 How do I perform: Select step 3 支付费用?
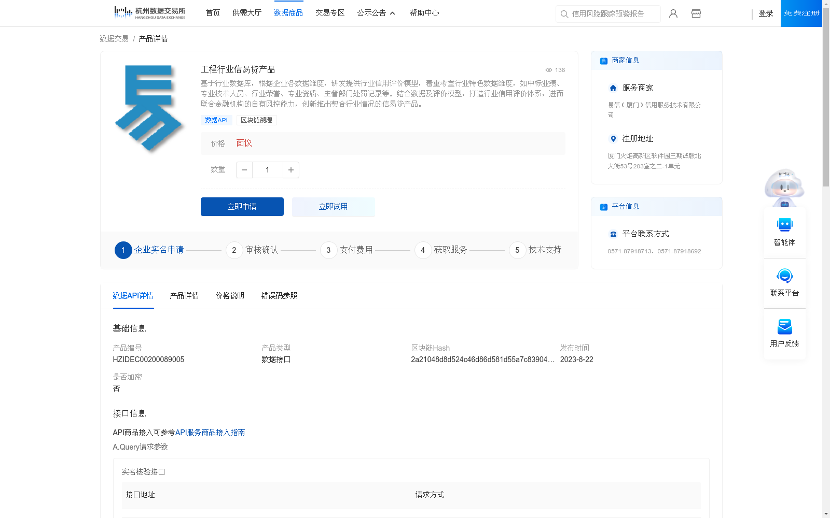click(347, 250)
